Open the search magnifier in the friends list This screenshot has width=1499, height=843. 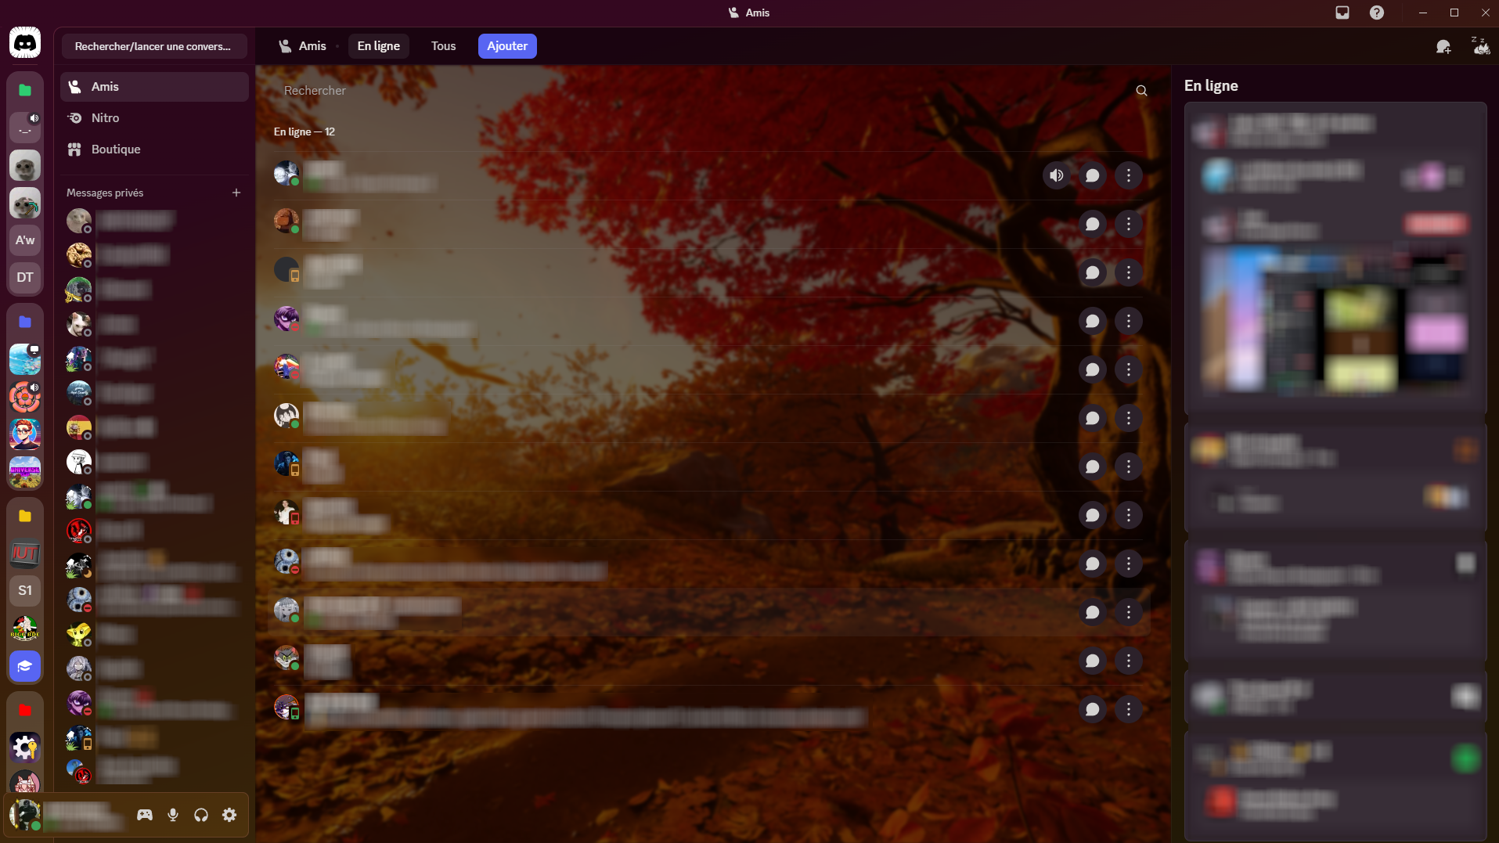coord(1140,90)
